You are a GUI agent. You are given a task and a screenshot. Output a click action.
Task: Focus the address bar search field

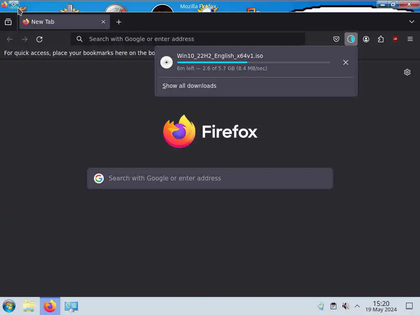click(x=187, y=39)
